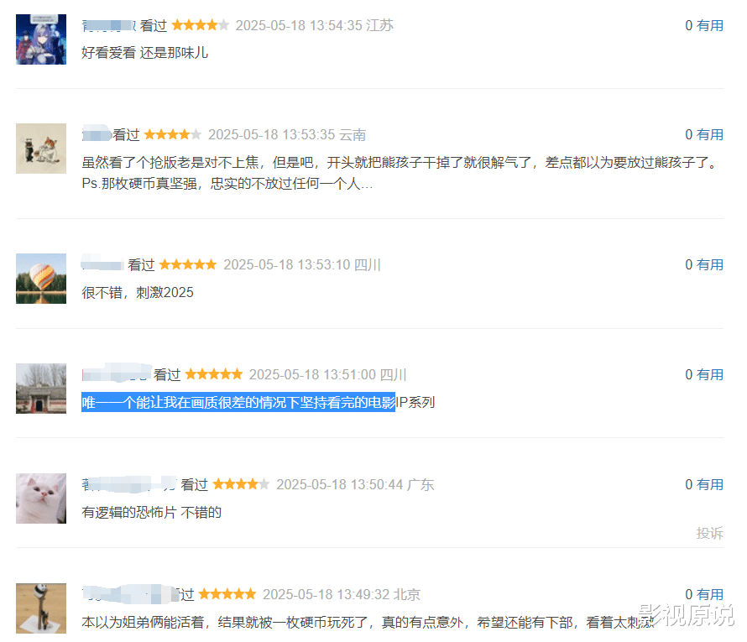The height and width of the screenshot is (642, 747).
Task: Open the hot air balloon avatar
Action: [x=41, y=279]
